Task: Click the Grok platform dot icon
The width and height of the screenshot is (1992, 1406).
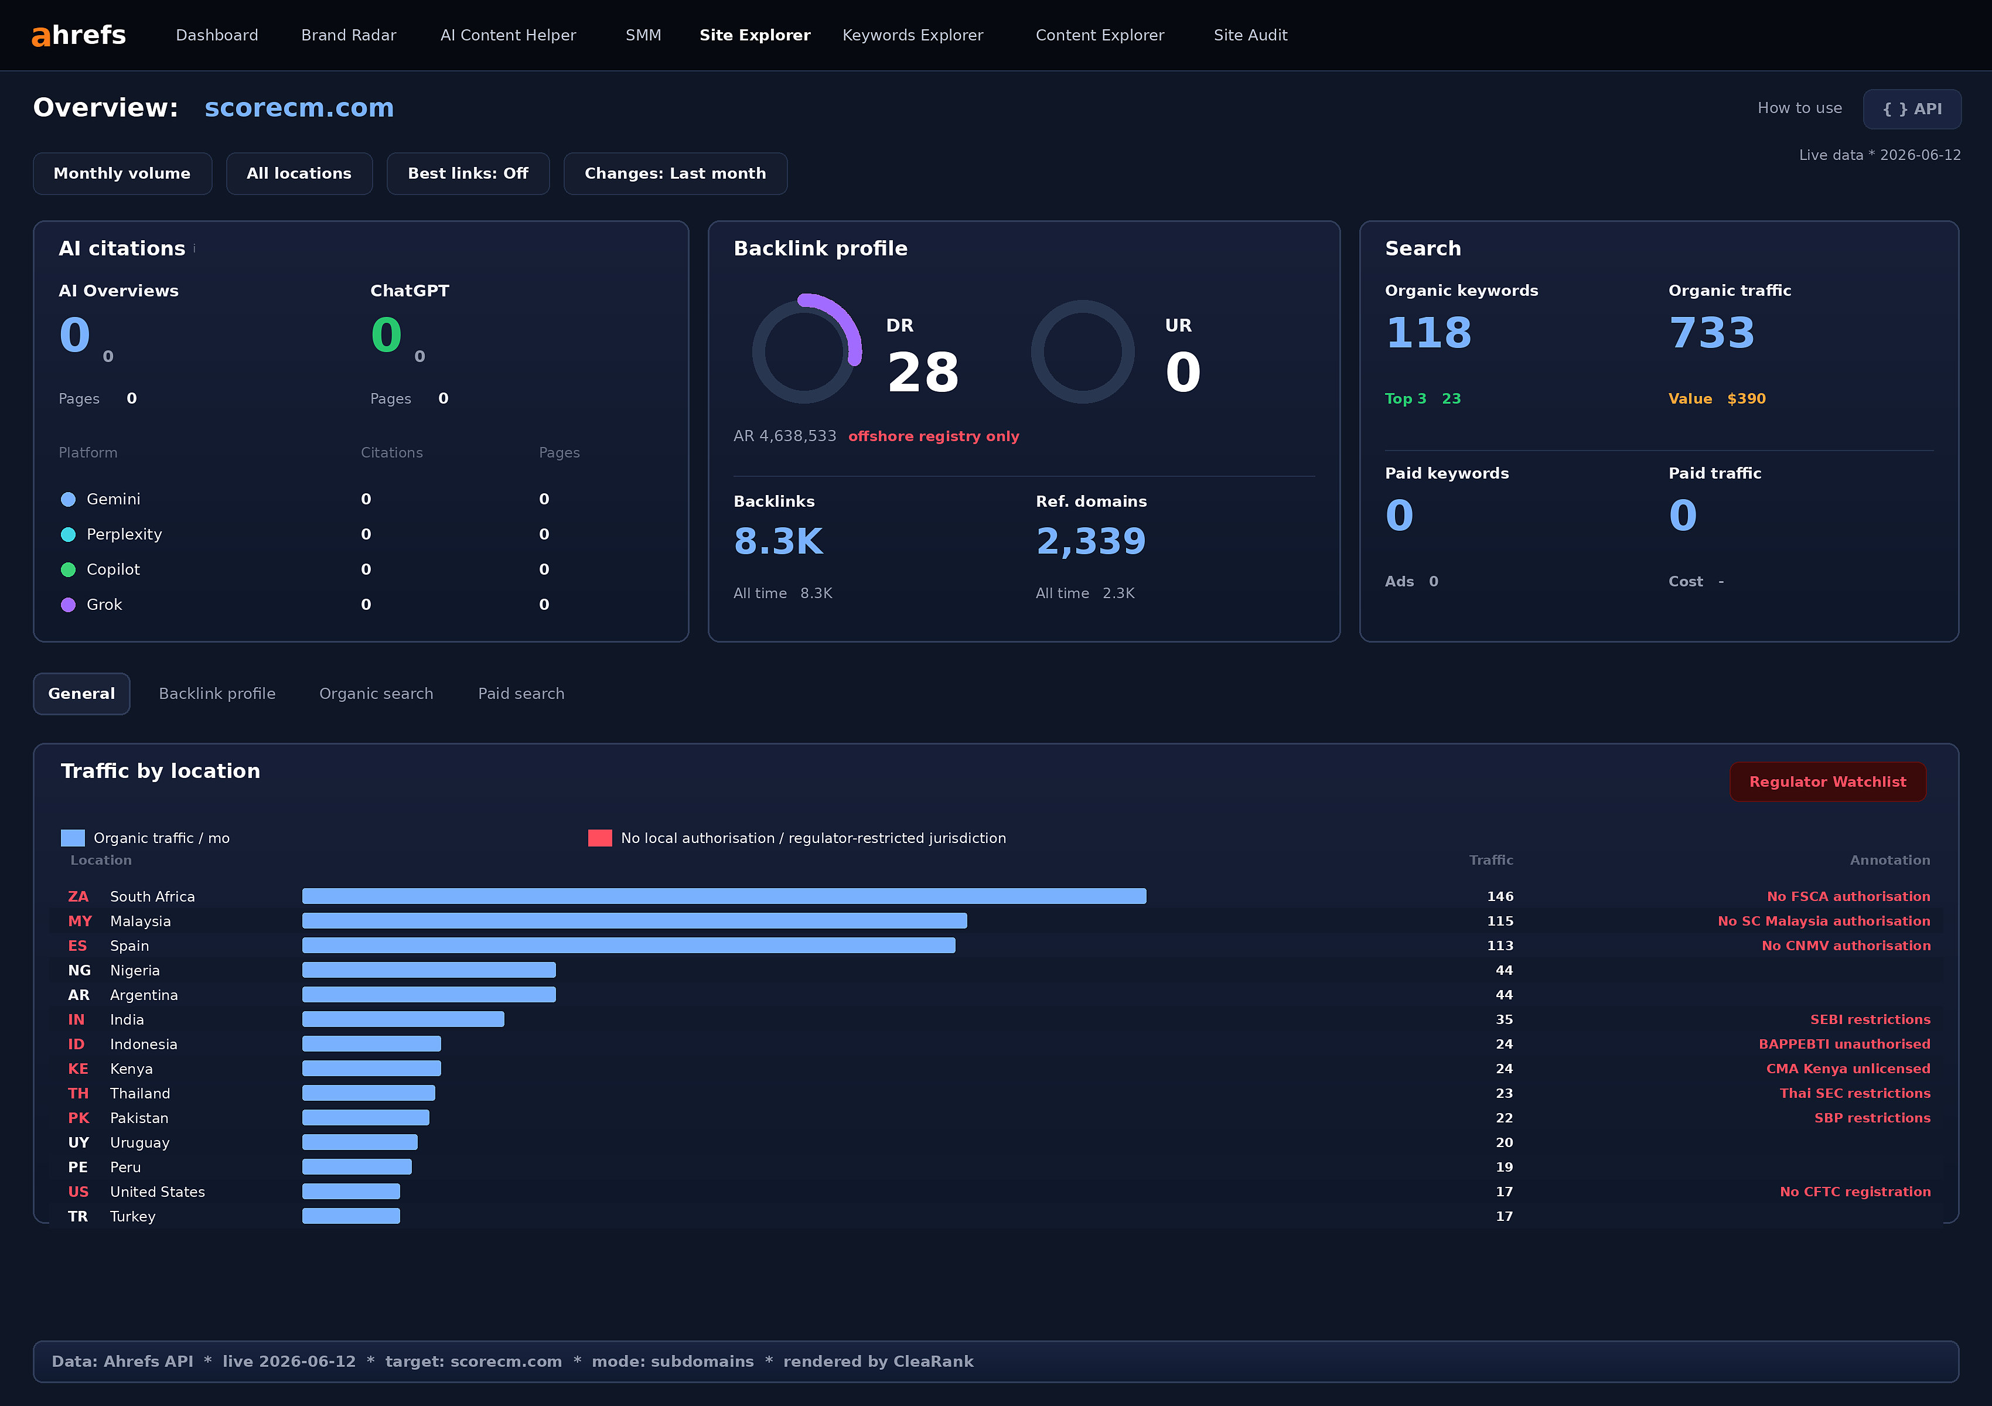Action: pyautogui.click(x=69, y=605)
